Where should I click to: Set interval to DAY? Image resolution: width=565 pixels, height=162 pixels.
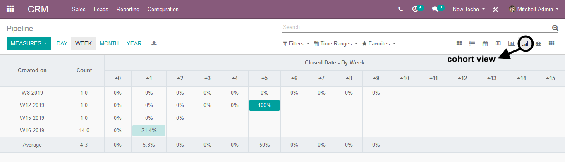(x=62, y=43)
